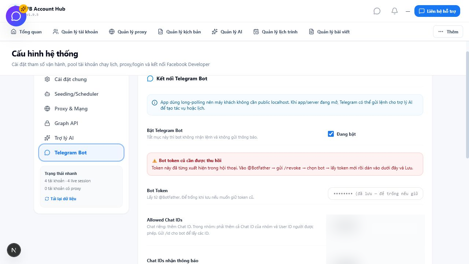Open notifications bell icon

coord(395,11)
